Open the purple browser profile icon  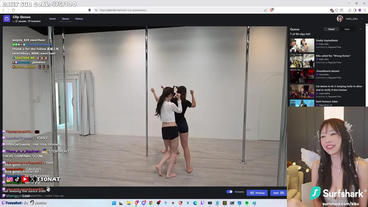pos(360,10)
